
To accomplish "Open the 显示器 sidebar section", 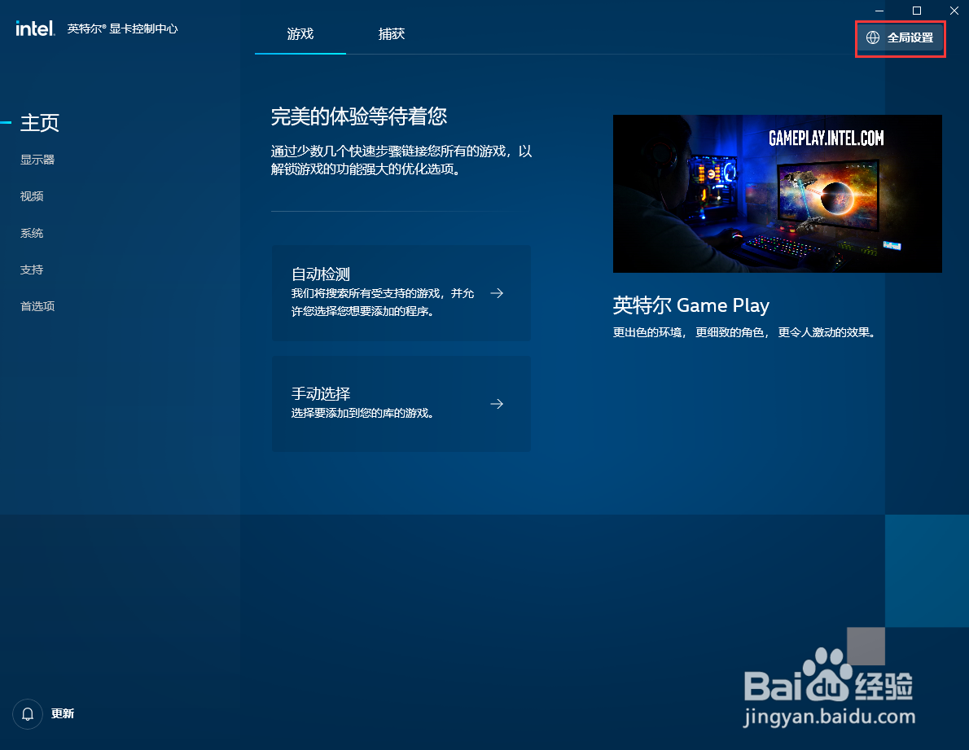I will click(37, 160).
